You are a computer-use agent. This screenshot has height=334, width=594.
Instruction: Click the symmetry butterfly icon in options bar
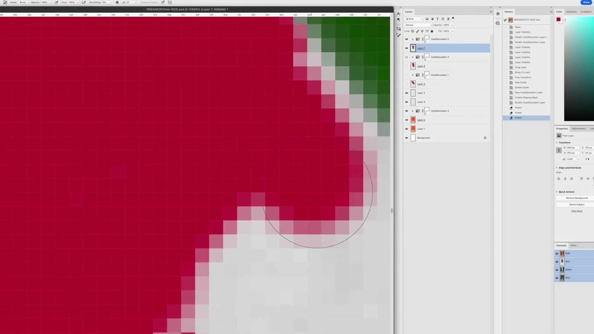coord(170,2)
